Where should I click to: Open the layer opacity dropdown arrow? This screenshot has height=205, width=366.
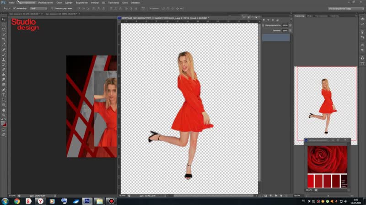(289, 25)
